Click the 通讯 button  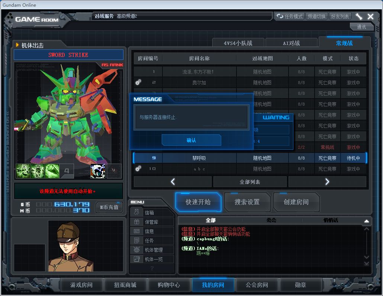pyautogui.click(x=362, y=27)
